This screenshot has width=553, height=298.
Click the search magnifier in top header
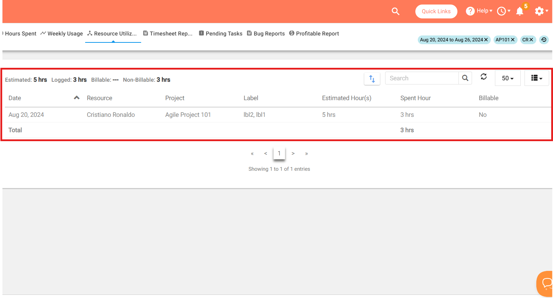click(395, 11)
